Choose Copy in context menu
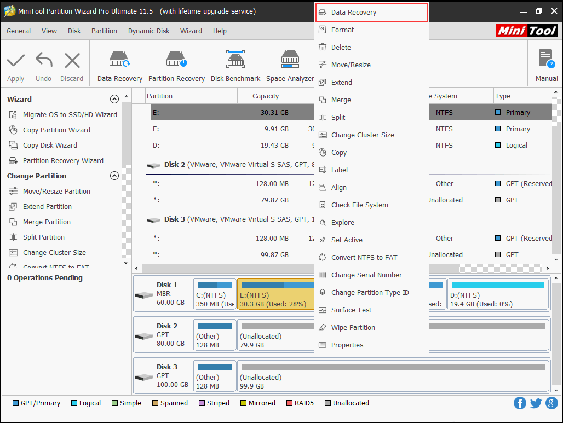 [x=372, y=153]
